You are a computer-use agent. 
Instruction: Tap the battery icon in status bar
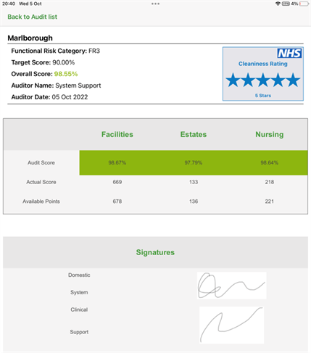tap(304, 4)
